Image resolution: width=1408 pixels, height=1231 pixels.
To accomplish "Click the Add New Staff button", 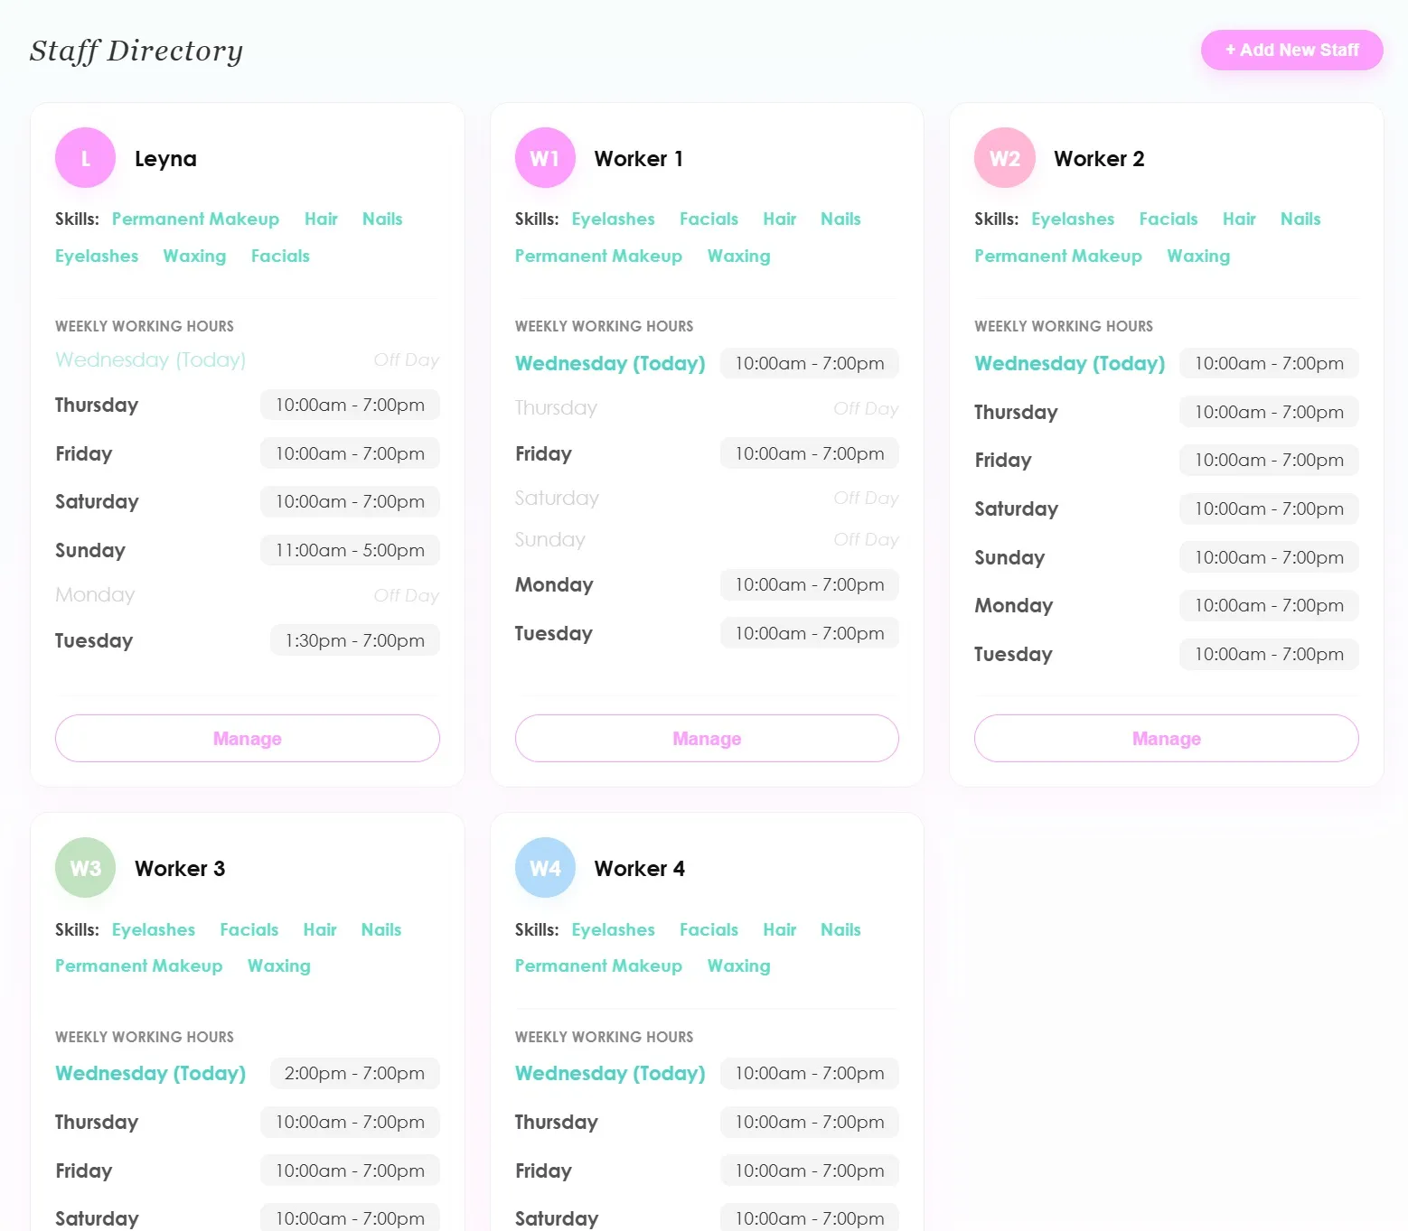I will (1291, 50).
